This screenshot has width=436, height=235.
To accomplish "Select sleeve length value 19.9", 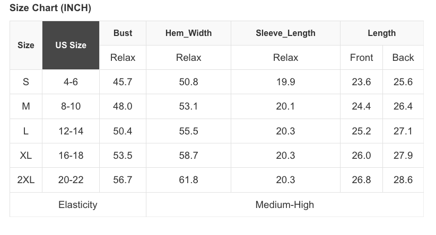I will click(x=285, y=82).
